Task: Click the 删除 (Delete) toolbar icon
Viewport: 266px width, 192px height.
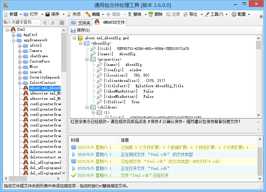Action: (x=151, y=14)
